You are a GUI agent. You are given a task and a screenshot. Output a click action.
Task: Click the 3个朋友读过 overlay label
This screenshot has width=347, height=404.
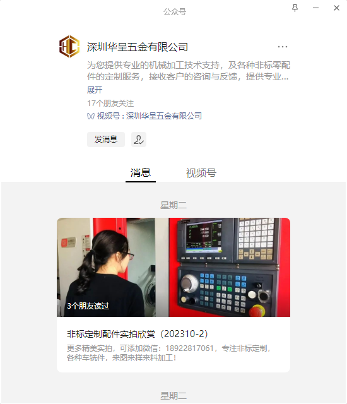[x=88, y=306]
